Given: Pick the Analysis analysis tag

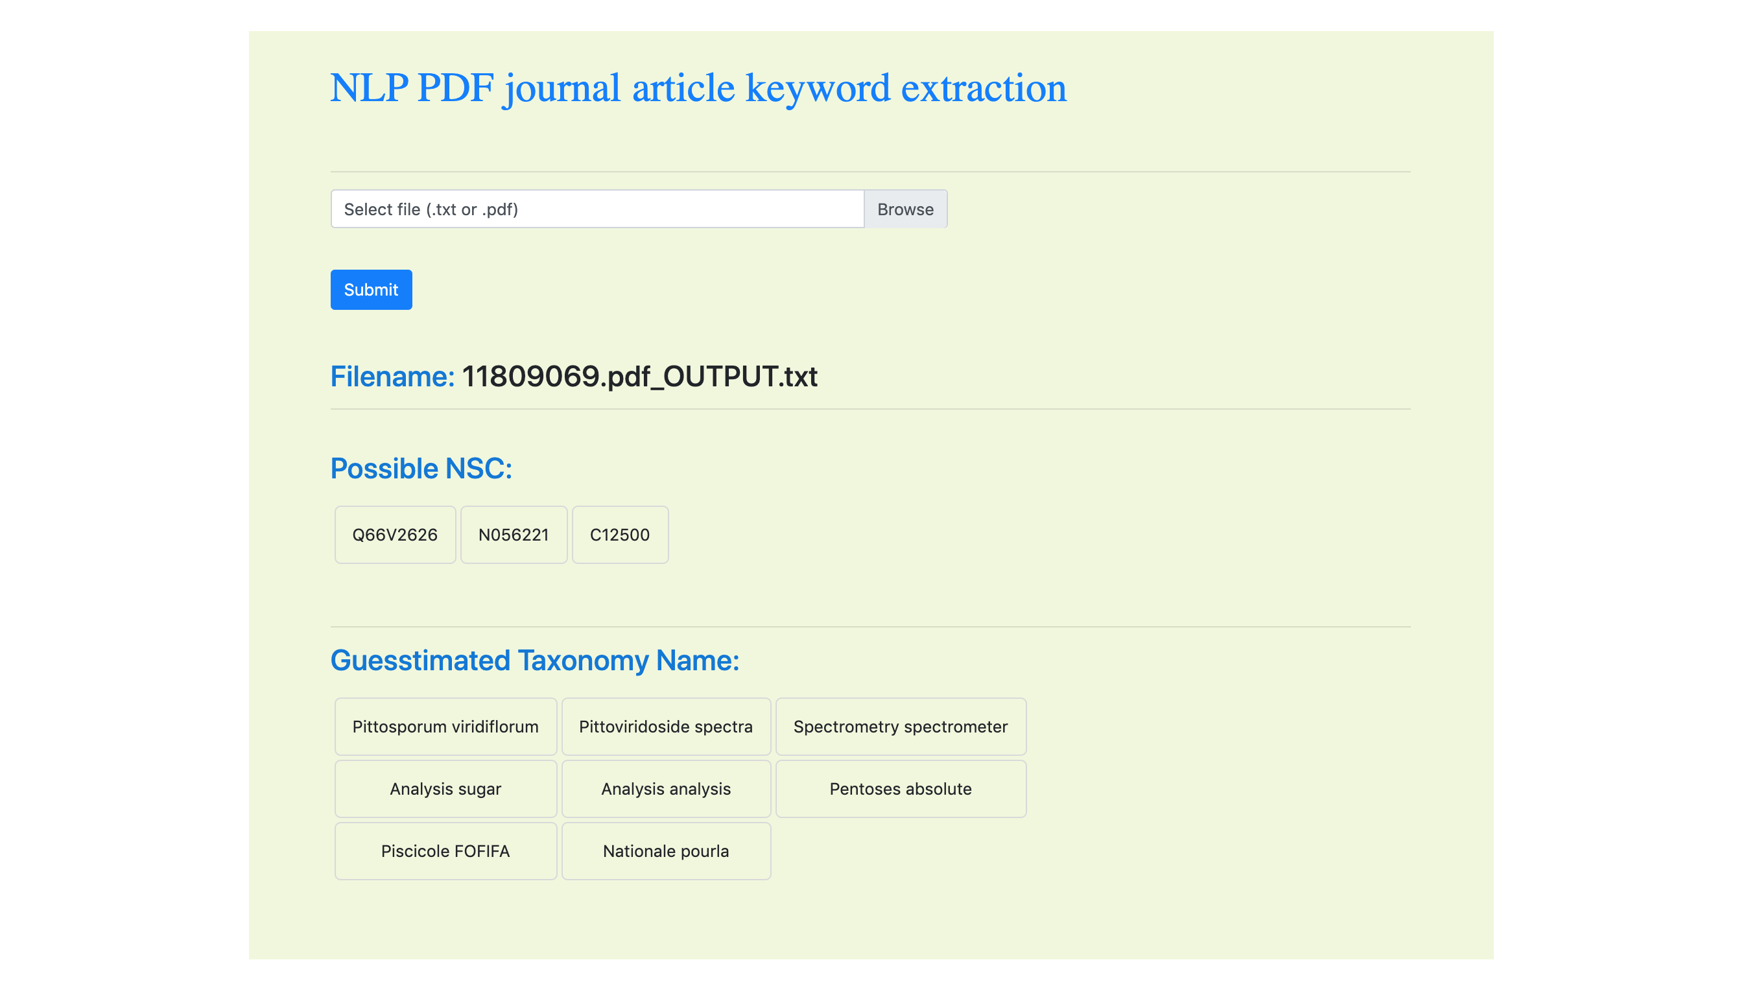Looking at the screenshot, I should pos(665,789).
